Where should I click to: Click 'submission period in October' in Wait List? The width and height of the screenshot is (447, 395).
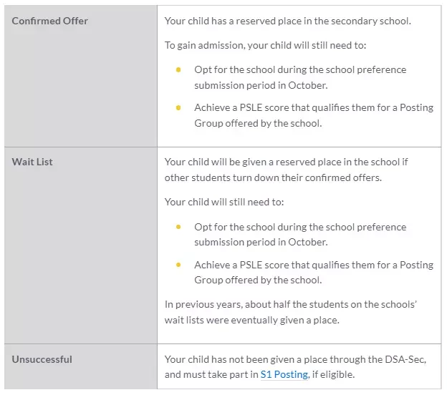coord(261,242)
